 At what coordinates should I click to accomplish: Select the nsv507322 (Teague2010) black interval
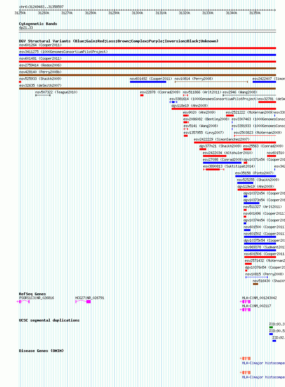point(43,95)
